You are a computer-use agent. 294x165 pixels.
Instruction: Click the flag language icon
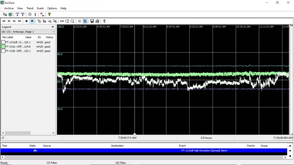[x=42, y=14]
